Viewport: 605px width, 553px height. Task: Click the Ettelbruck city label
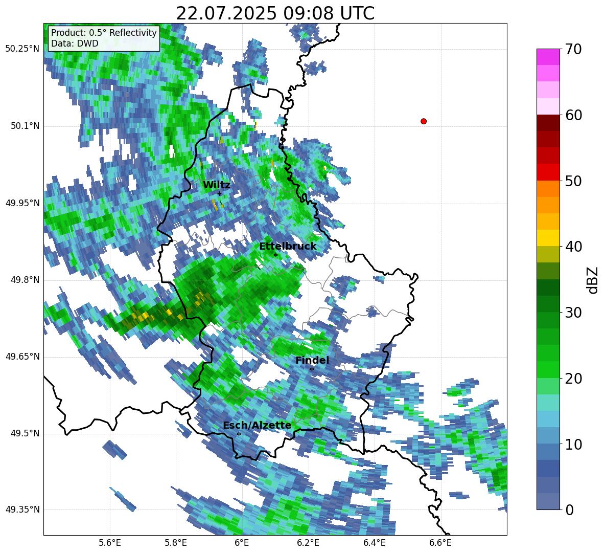[288, 247]
